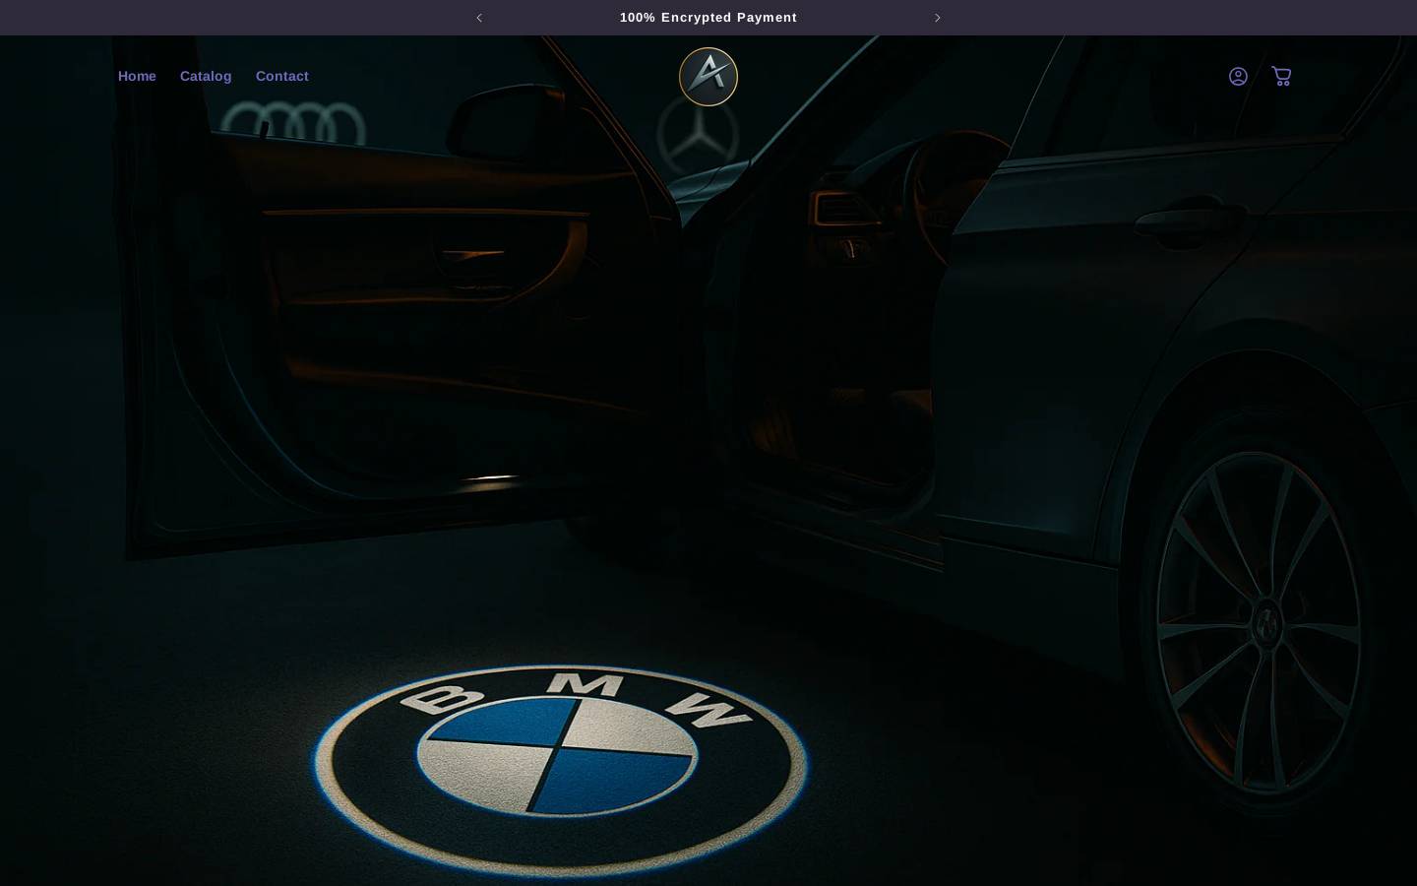Show previous announcement with left chevron
Viewport: 1417px width, 886px height.
479,18
